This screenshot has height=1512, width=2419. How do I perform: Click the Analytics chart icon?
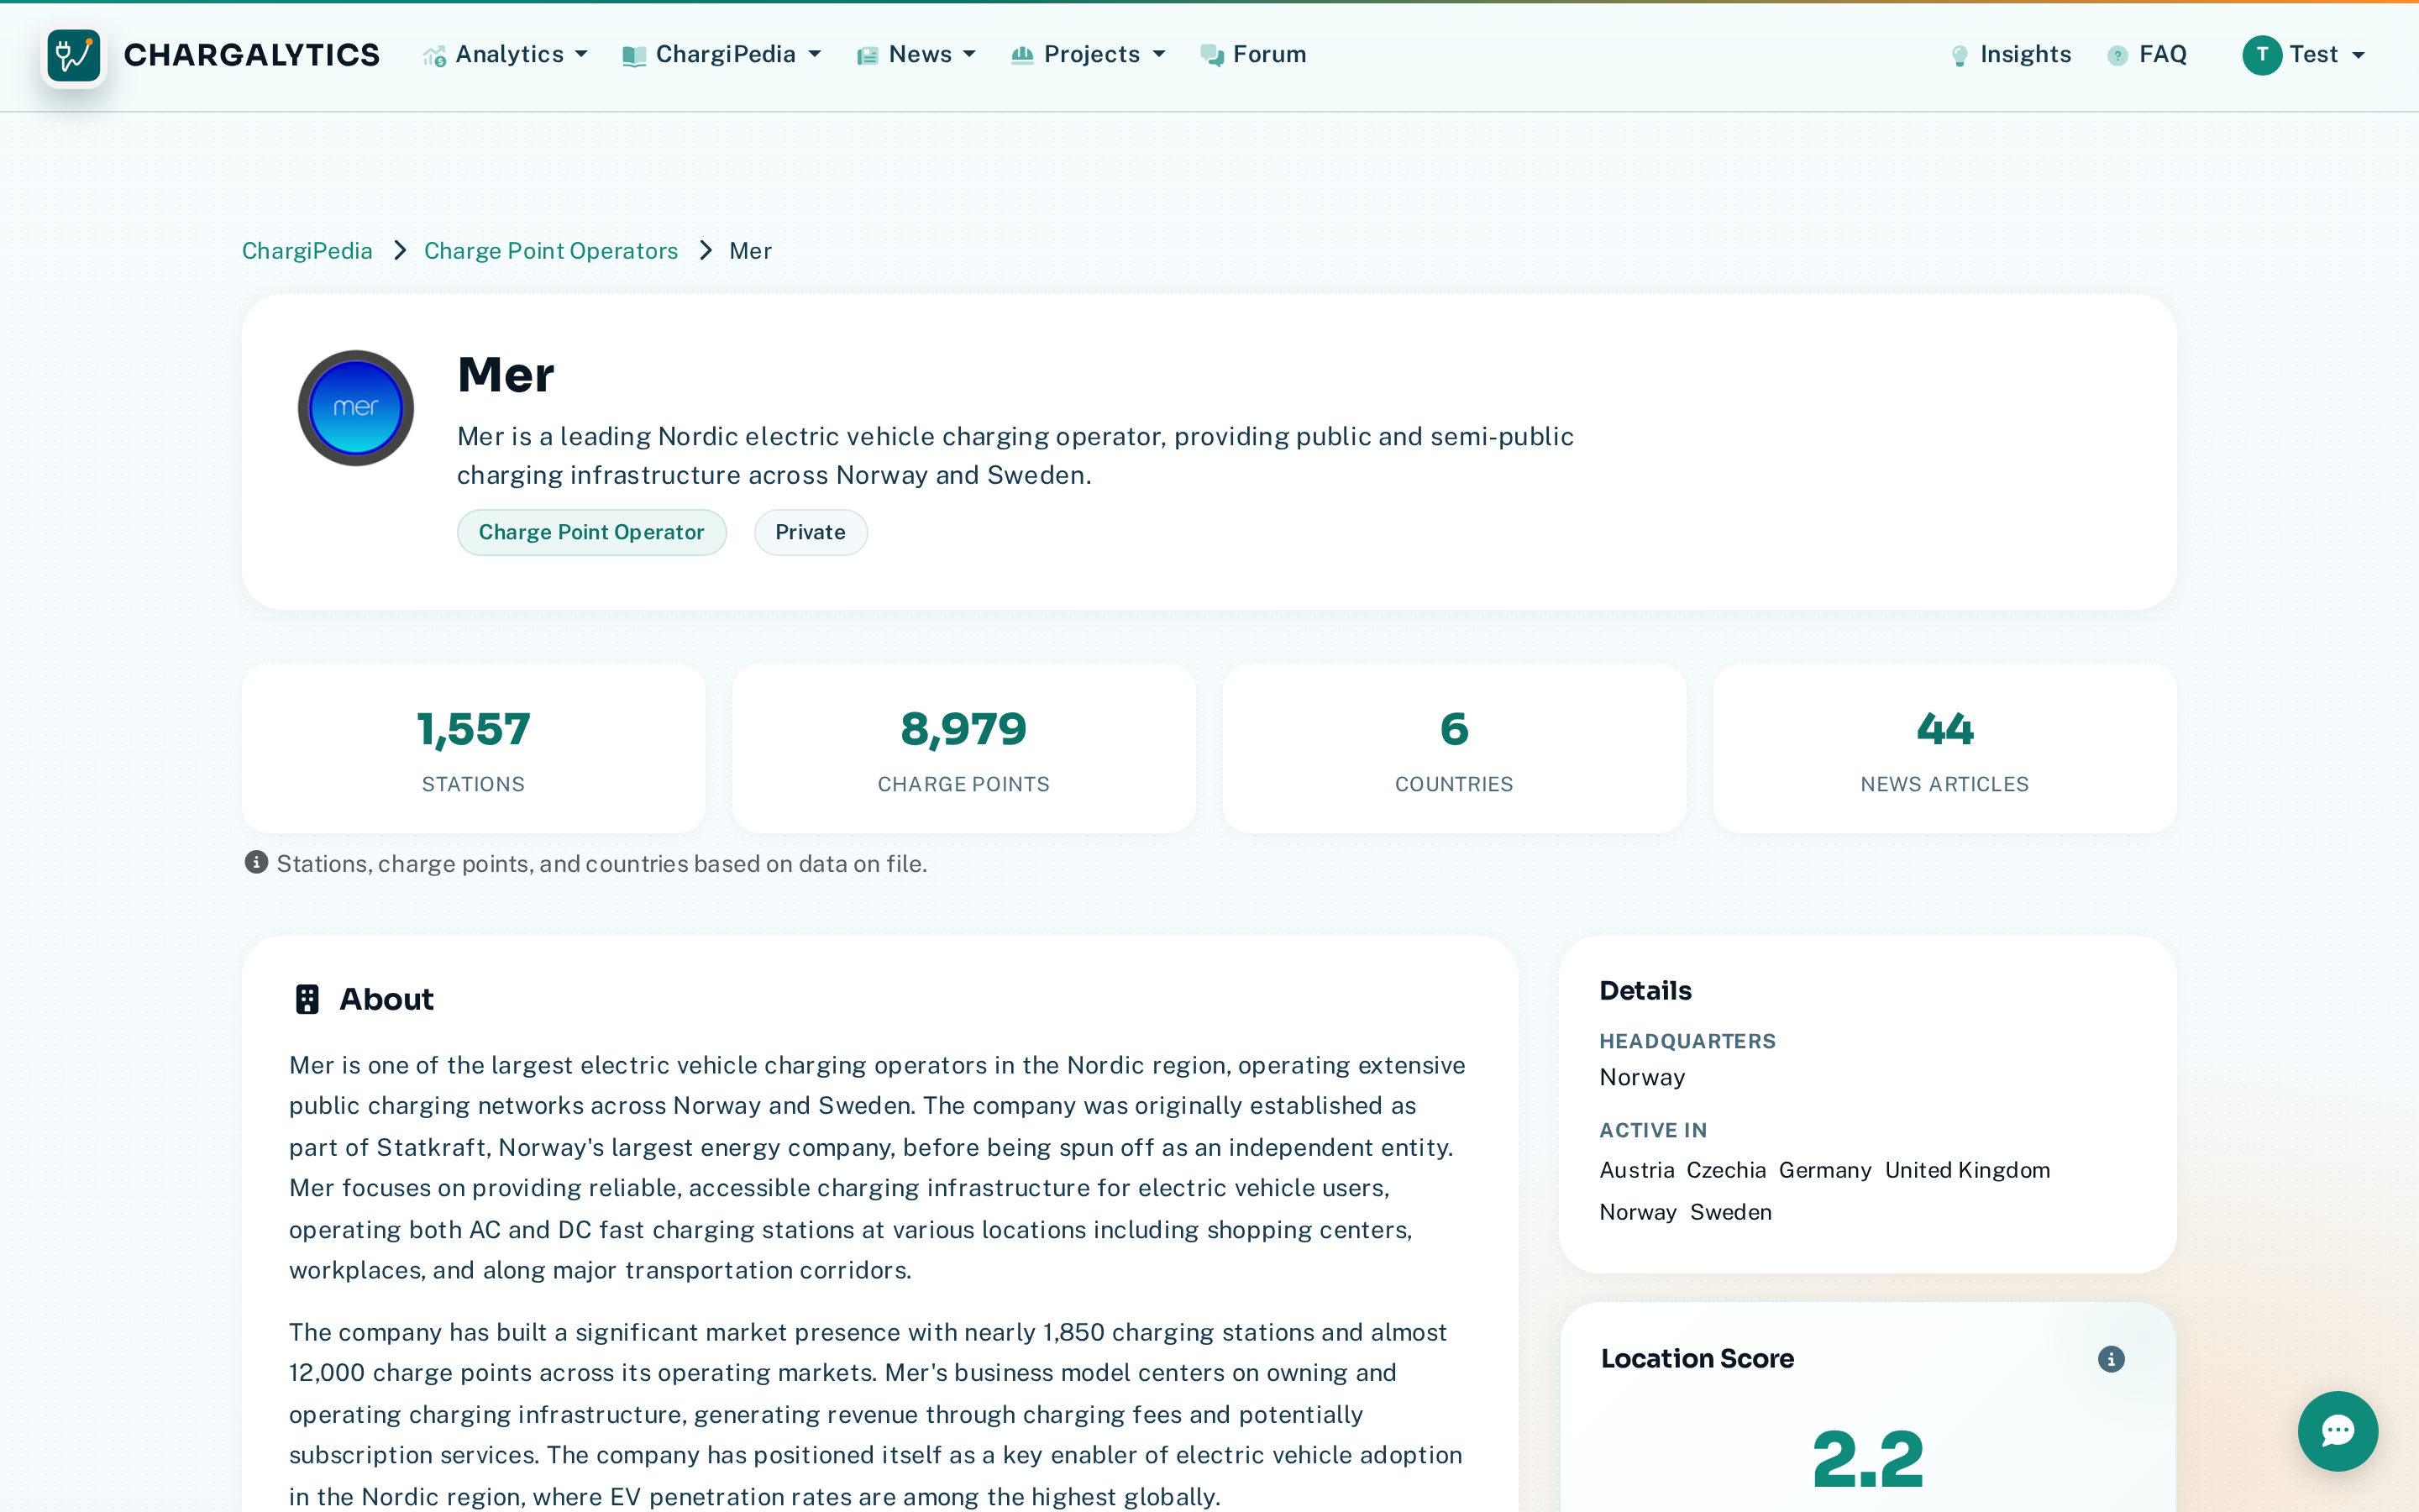433,57
